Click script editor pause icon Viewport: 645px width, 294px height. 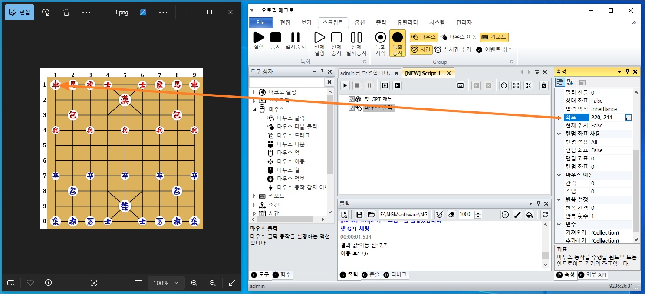369,85
